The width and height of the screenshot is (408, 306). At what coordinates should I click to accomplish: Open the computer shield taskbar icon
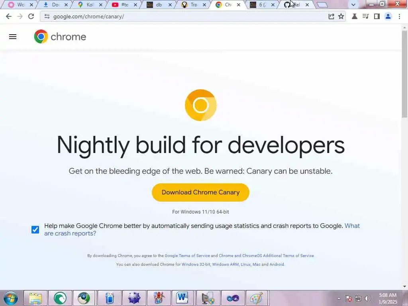click(208, 298)
